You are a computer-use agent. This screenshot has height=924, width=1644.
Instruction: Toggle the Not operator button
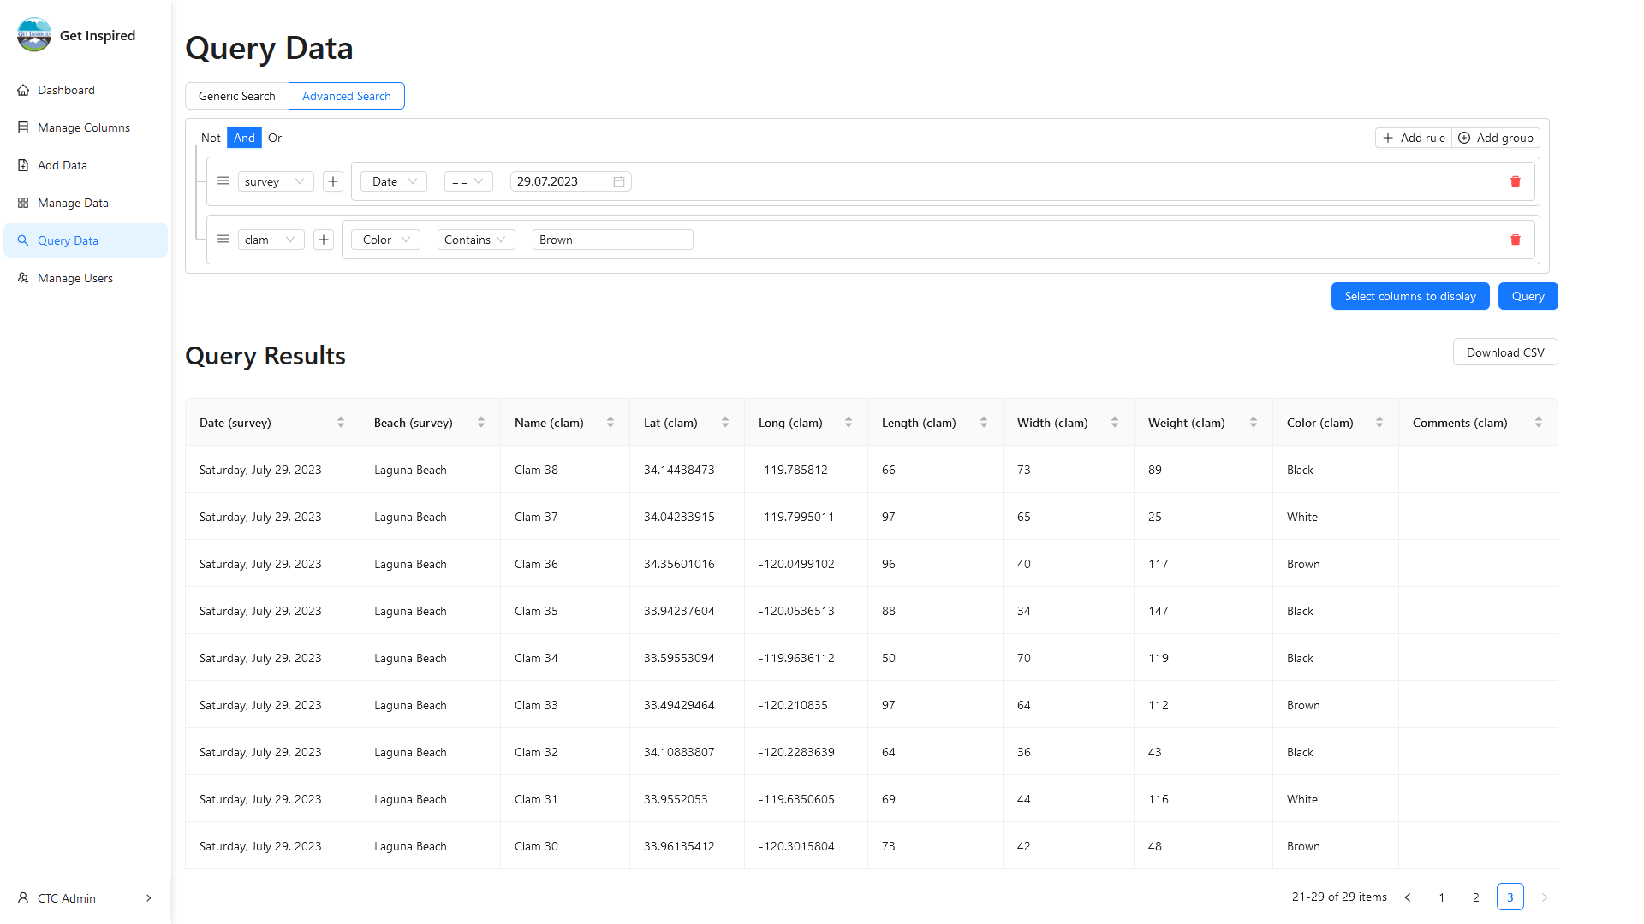tap(211, 138)
